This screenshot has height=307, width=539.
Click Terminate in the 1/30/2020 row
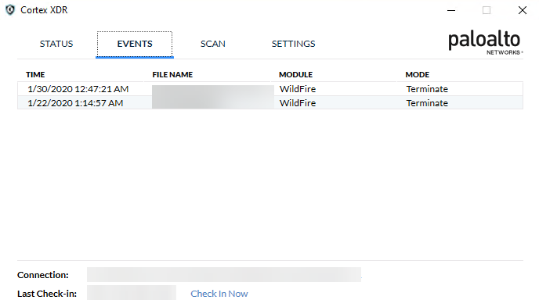tap(427, 89)
